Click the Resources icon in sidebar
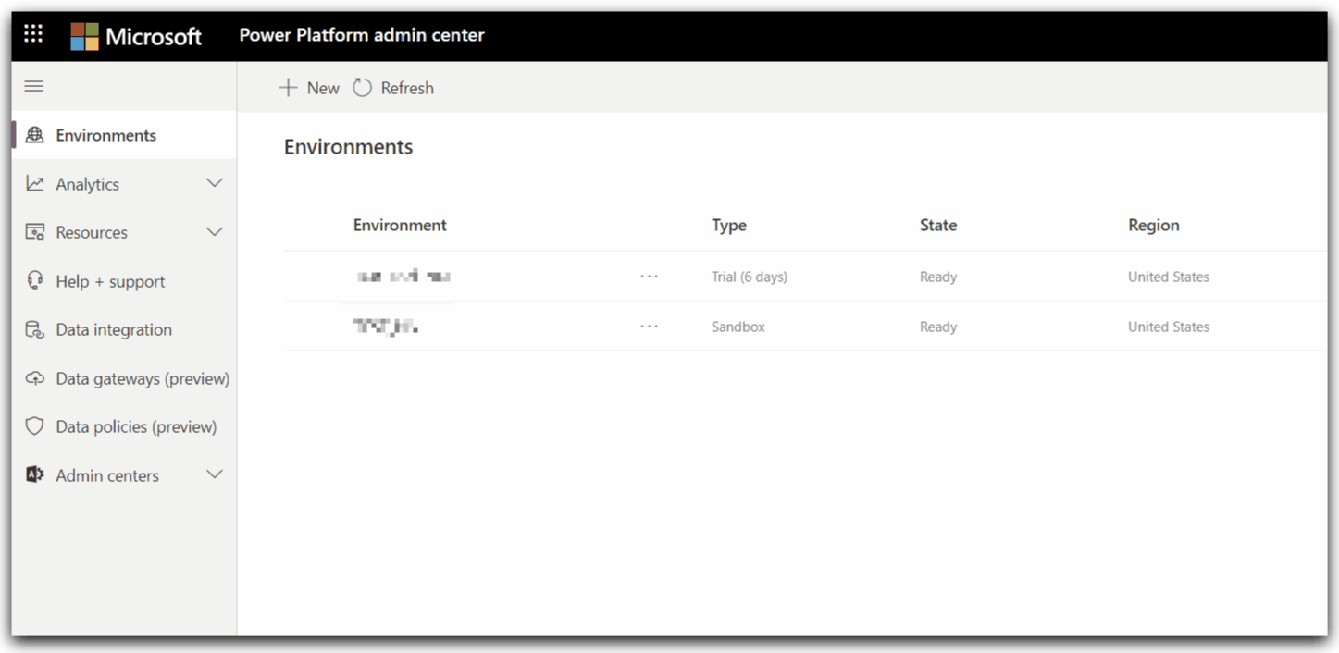The image size is (1339, 653). (35, 232)
